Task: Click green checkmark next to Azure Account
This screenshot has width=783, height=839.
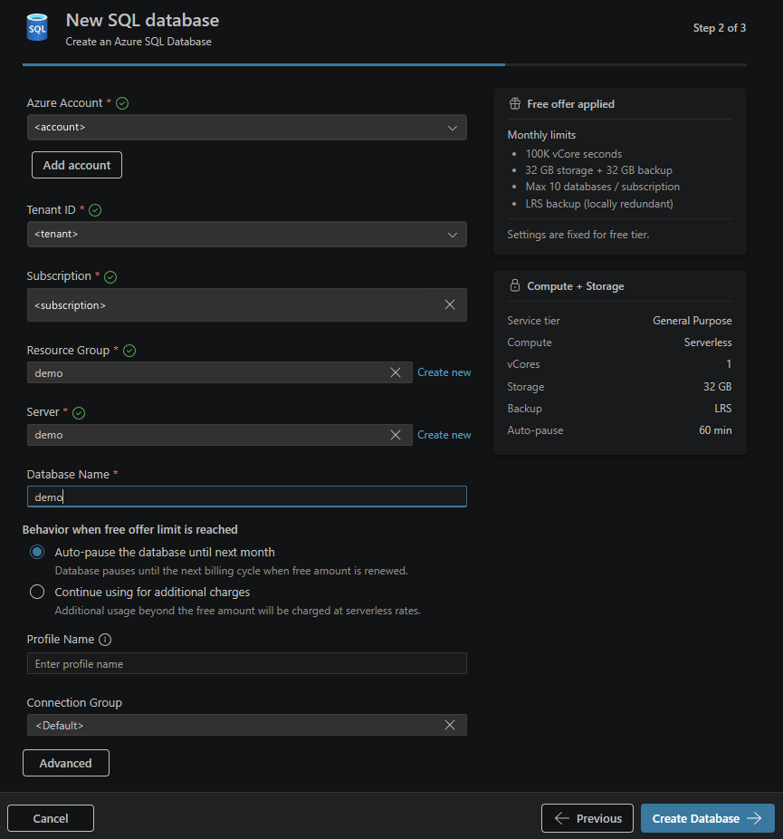Action: [x=122, y=103]
